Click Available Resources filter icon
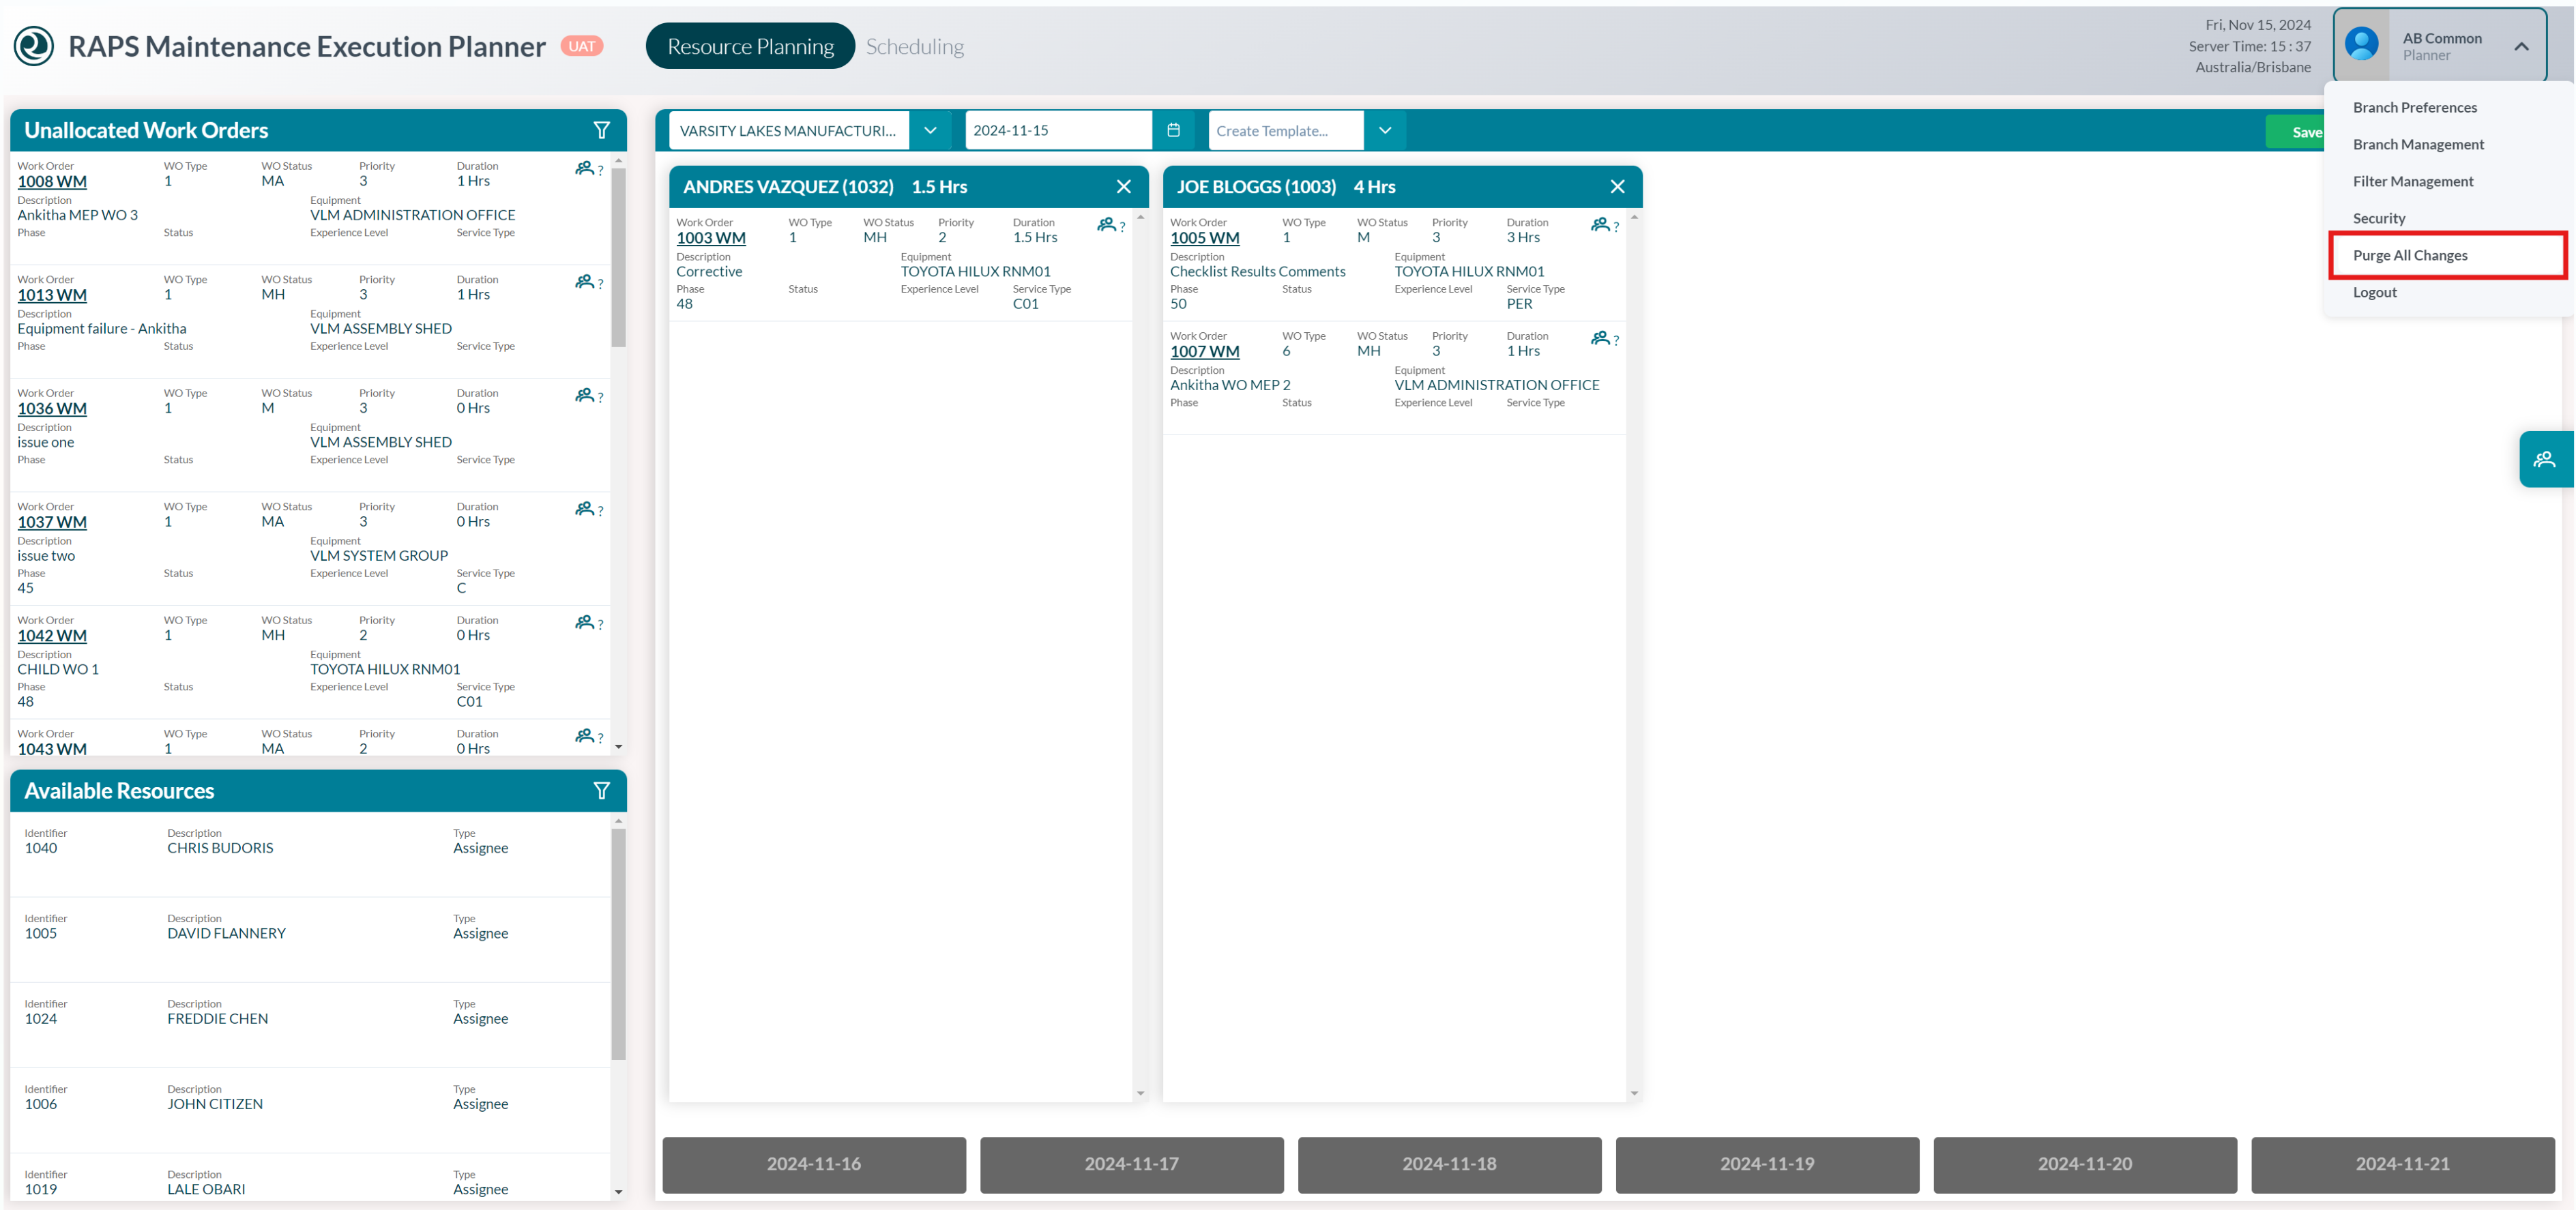Viewport: 2576px width, 1210px height. 601,791
